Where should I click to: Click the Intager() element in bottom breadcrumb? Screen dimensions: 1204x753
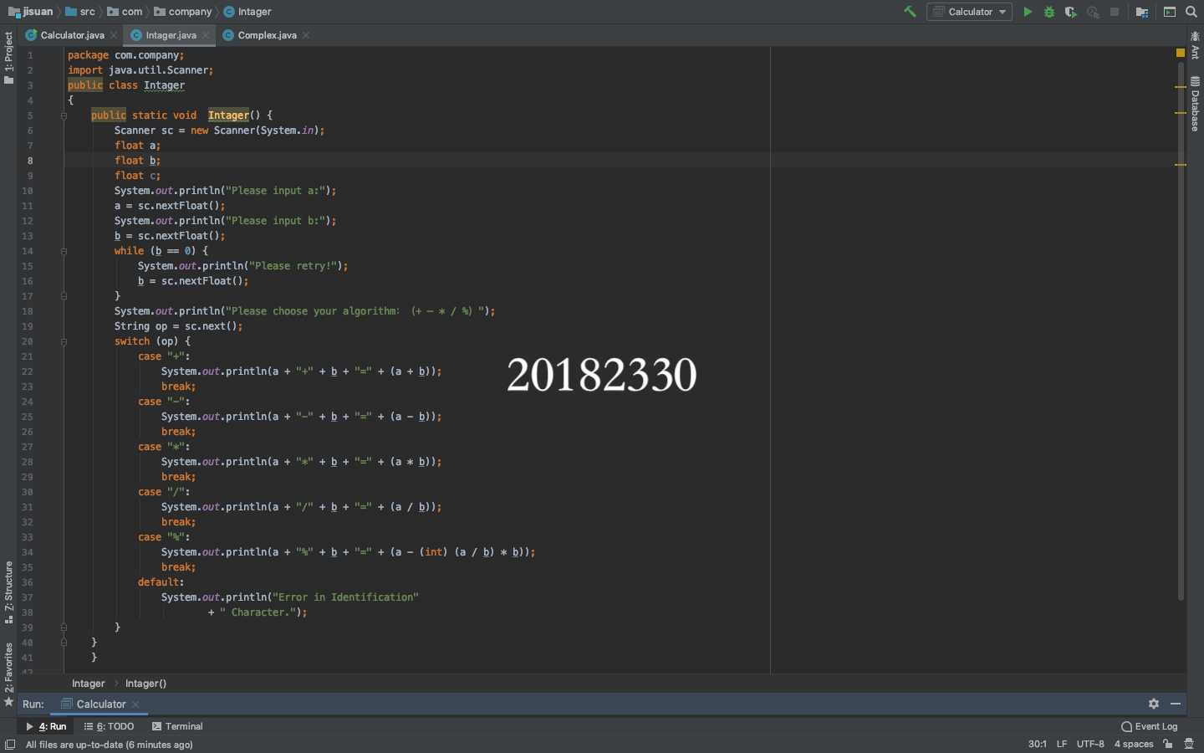[x=145, y=684]
